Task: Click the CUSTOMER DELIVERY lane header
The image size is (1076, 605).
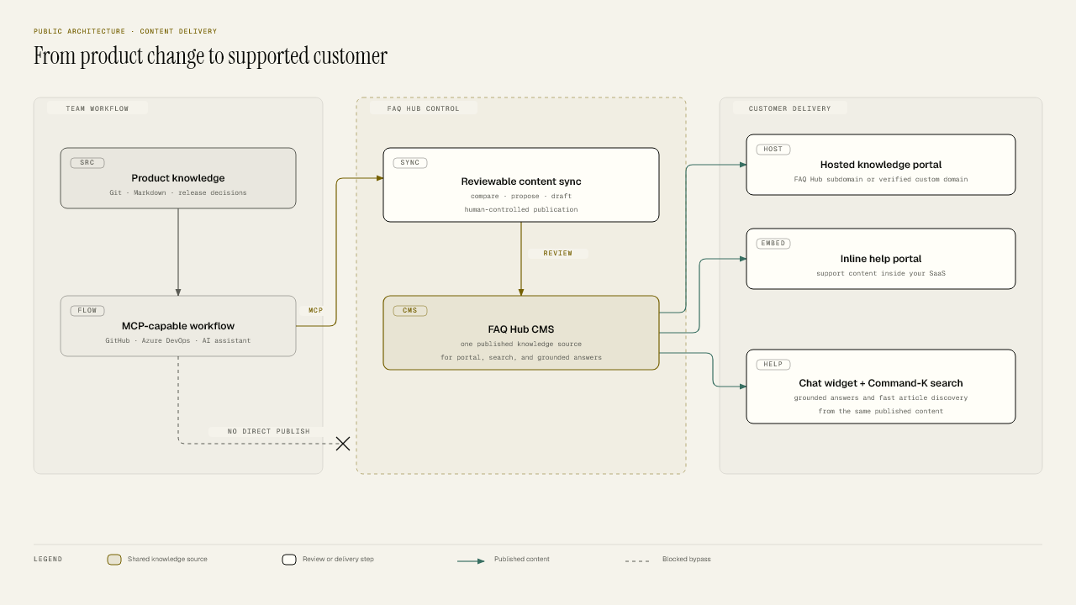Action: pos(789,109)
